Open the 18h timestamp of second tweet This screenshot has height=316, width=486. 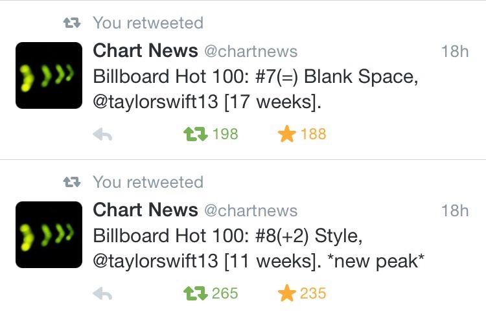(x=455, y=210)
